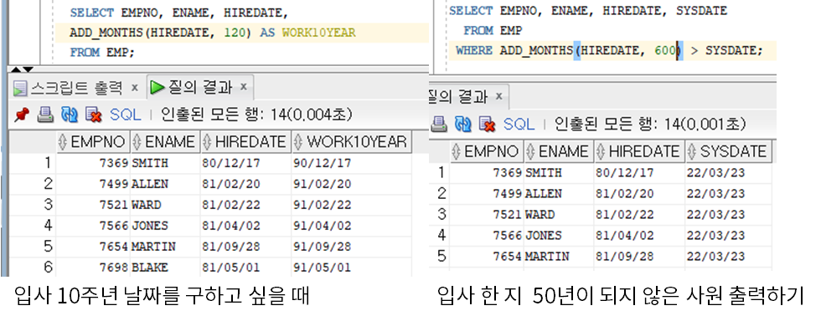Close the 질의 결과 tab beside 스크립트 출력
The image size is (821, 321).
coord(243,87)
